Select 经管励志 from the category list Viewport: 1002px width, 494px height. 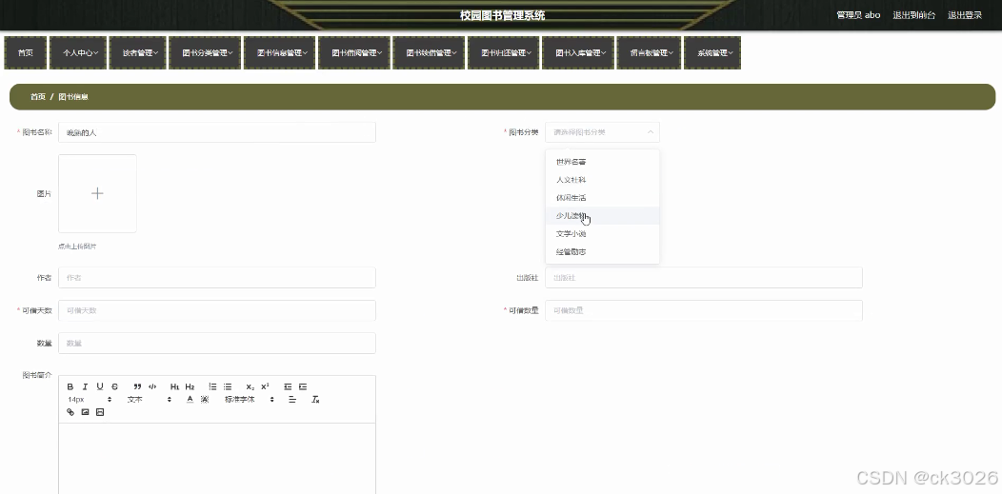(602, 251)
